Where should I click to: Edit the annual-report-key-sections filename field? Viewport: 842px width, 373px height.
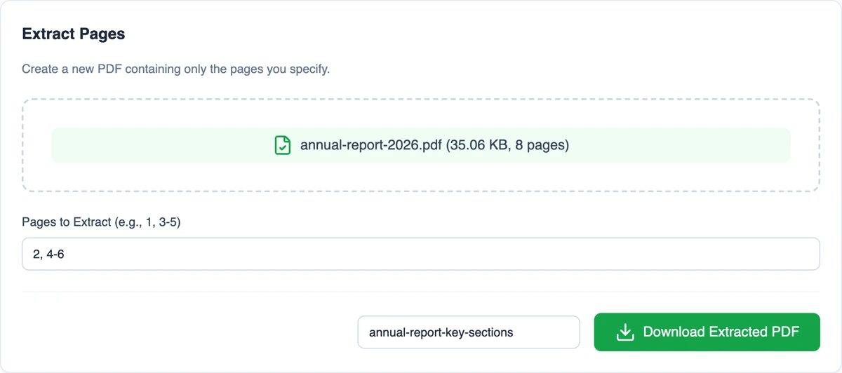click(x=469, y=332)
